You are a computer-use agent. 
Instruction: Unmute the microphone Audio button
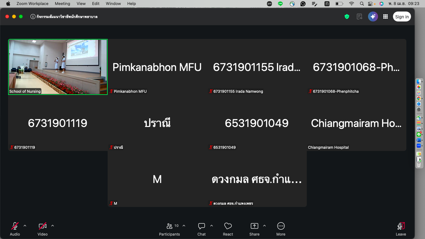click(15, 229)
